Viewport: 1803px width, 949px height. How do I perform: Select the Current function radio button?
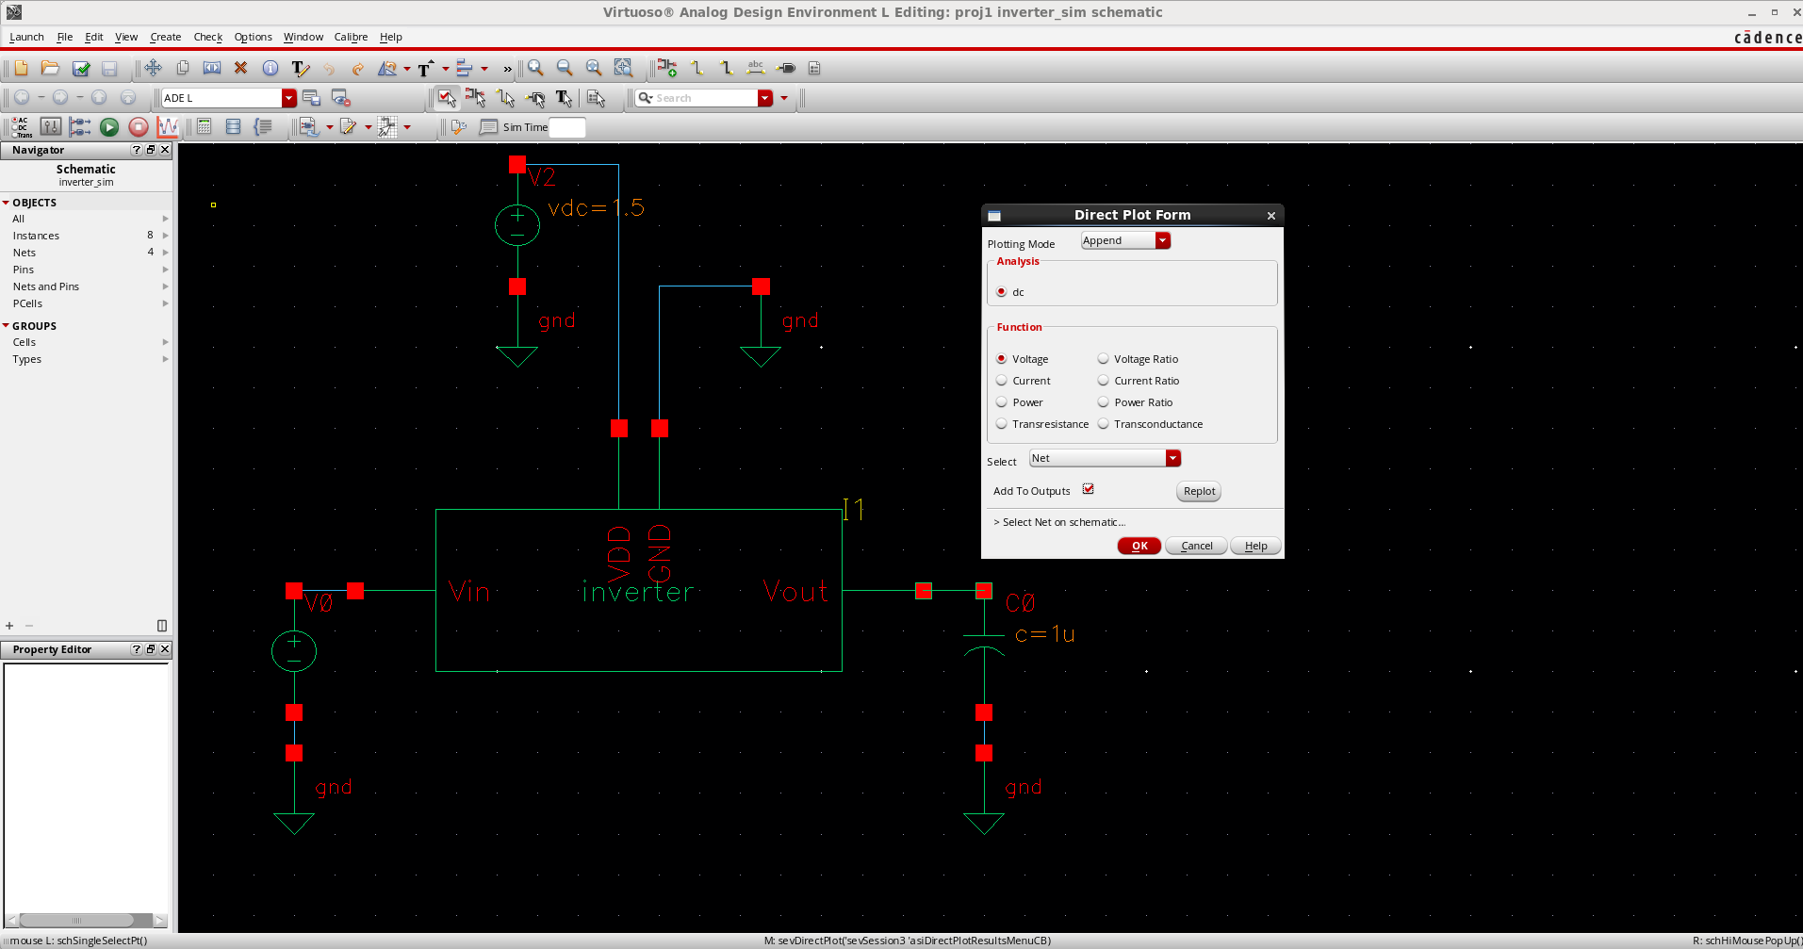pos(1002,381)
